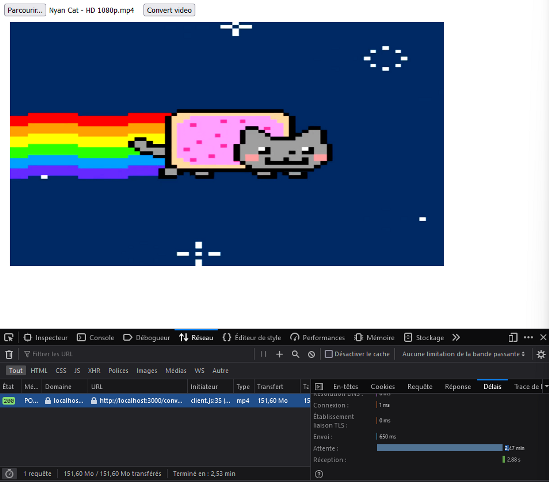Screen dimensions: 549x482
Task: Open the Réponse details tab
Action: (x=458, y=386)
